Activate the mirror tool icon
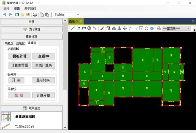 click(119, 28)
